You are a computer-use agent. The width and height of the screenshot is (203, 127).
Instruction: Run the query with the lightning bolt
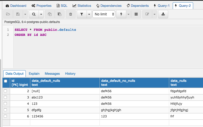click(x=121, y=14)
